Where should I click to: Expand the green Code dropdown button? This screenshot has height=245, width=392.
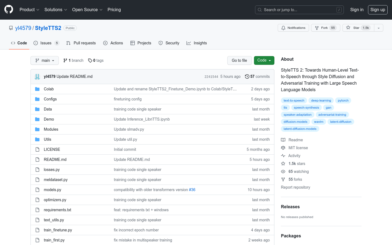click(x=264, y=60)
